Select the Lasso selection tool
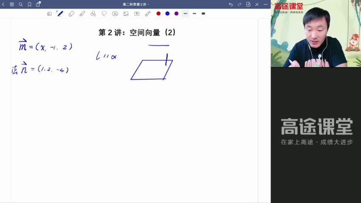361x203 pixels. click(104, 14)
